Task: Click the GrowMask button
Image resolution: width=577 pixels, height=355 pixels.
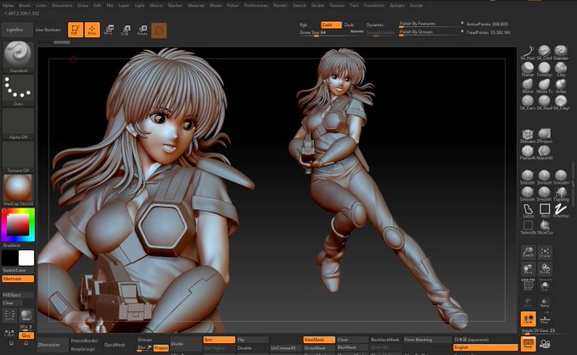Action: coord(319,347)
